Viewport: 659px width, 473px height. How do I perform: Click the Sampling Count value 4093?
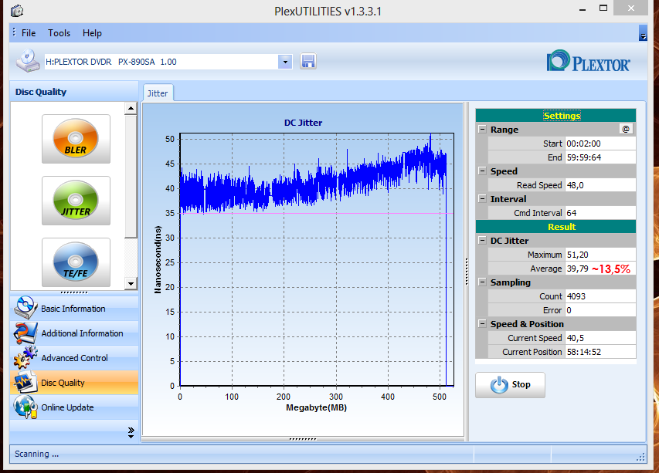600,296
